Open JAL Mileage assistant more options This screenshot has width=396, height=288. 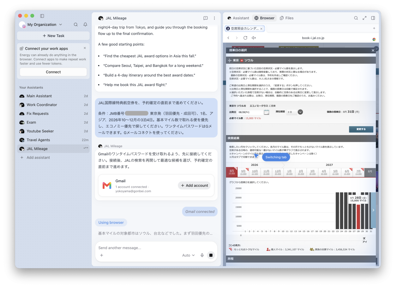86,148
